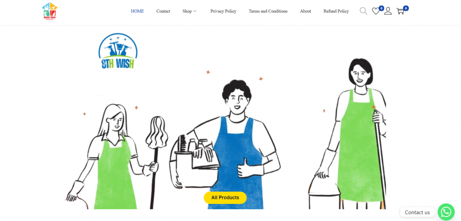This screenshot has height=221, width=461.
Task: Open the Privacy Policy page
Action: click(223, 11)
